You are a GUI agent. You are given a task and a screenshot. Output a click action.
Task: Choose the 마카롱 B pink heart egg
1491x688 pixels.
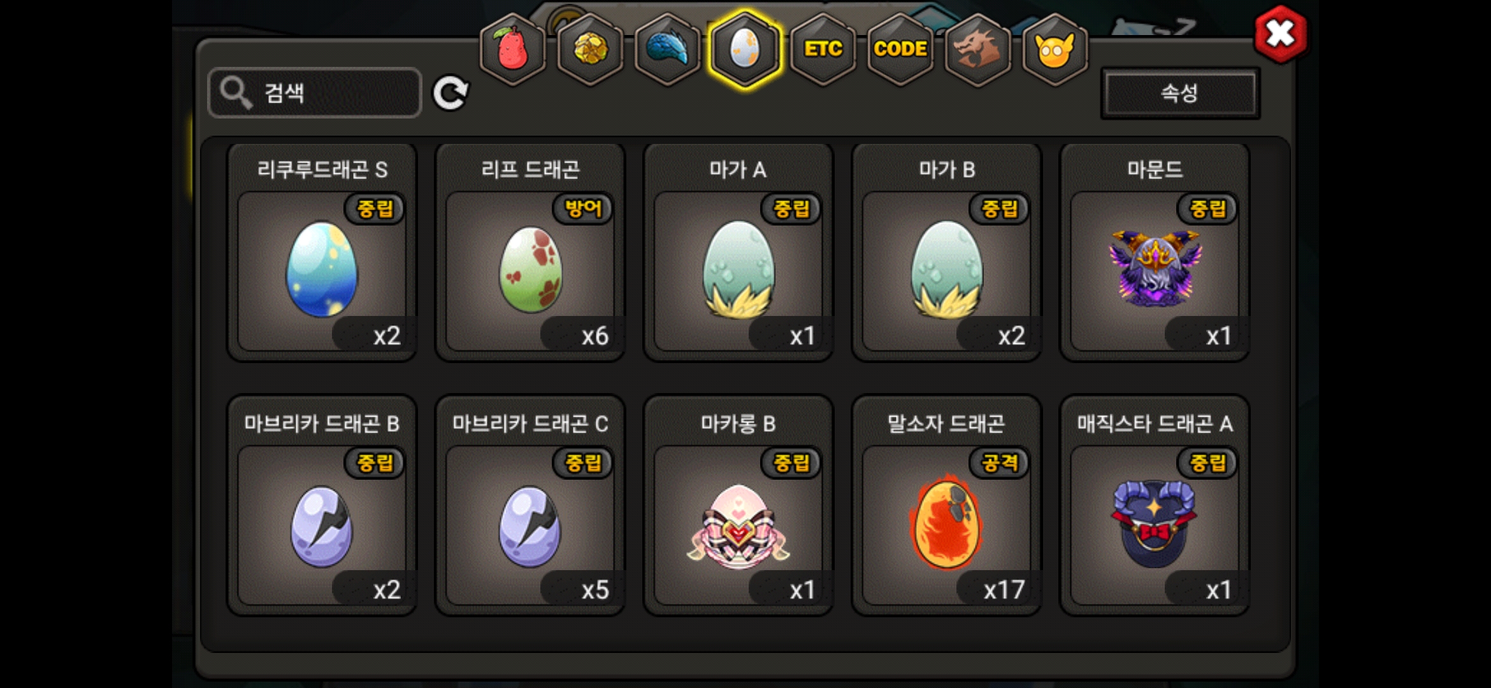coord(738,506)
